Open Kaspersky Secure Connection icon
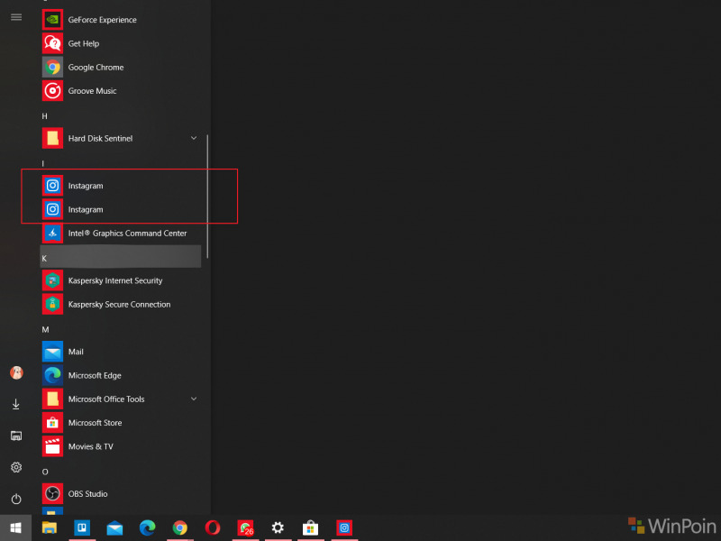The image size is (721, 541). coord(52,305)
